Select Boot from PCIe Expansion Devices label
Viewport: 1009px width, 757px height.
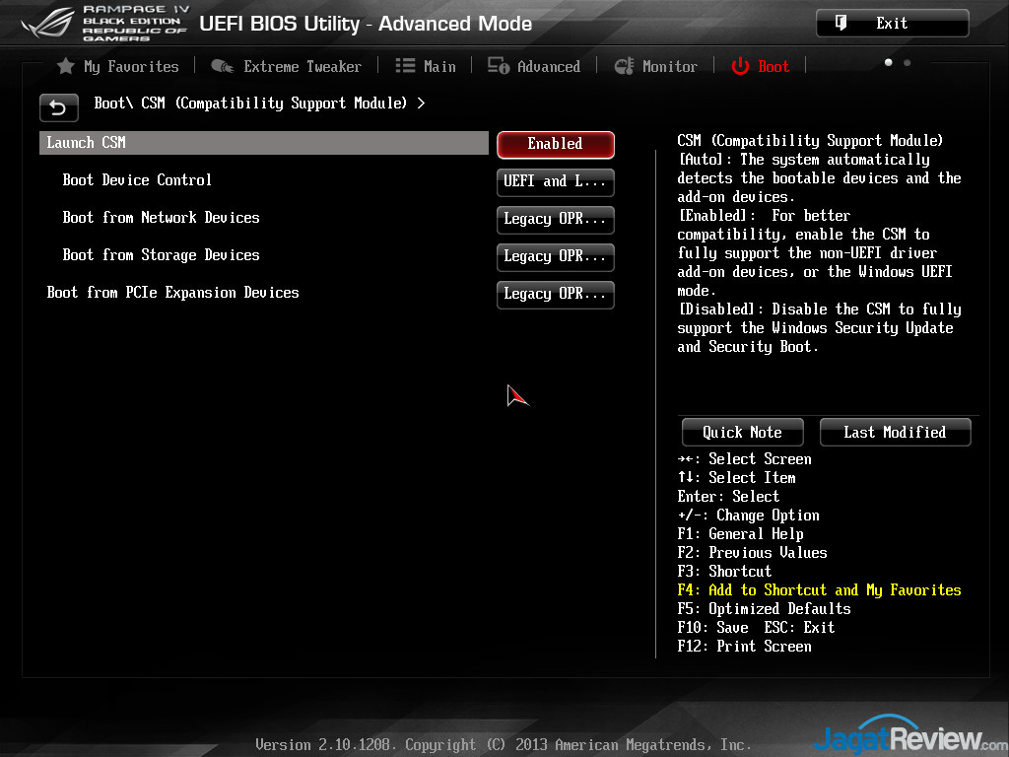coord(173,292)
